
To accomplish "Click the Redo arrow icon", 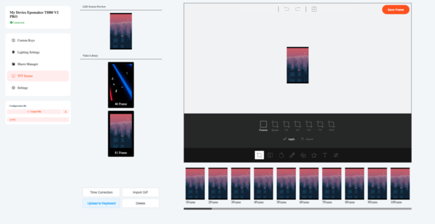I will click(297, 9).
